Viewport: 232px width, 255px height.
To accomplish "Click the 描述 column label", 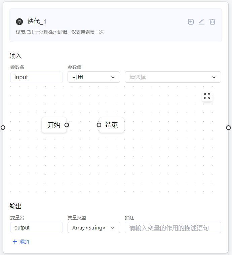I will point(129,218).
